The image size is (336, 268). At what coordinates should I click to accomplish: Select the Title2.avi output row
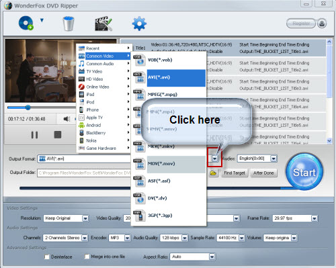266,66
